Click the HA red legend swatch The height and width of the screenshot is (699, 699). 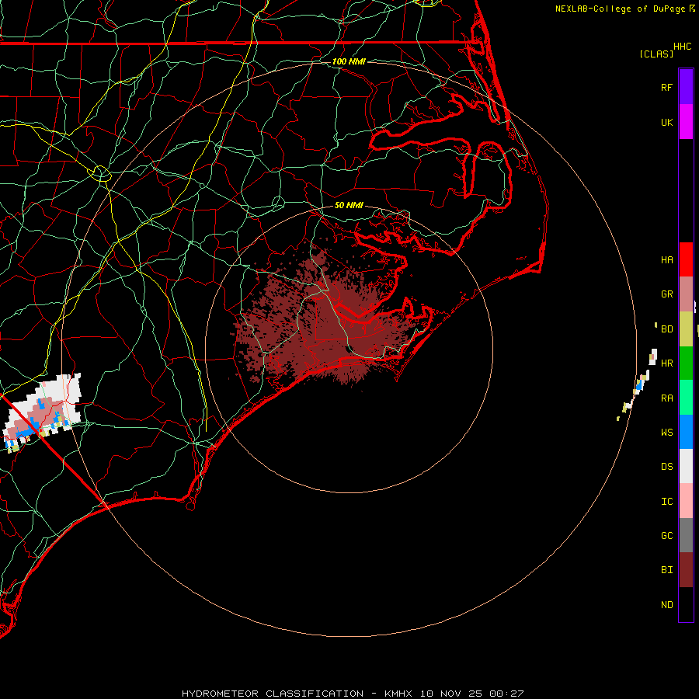pyautogui.click(x=686, y=259)
